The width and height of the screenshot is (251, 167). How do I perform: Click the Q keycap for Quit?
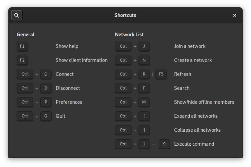click(46, 116)
